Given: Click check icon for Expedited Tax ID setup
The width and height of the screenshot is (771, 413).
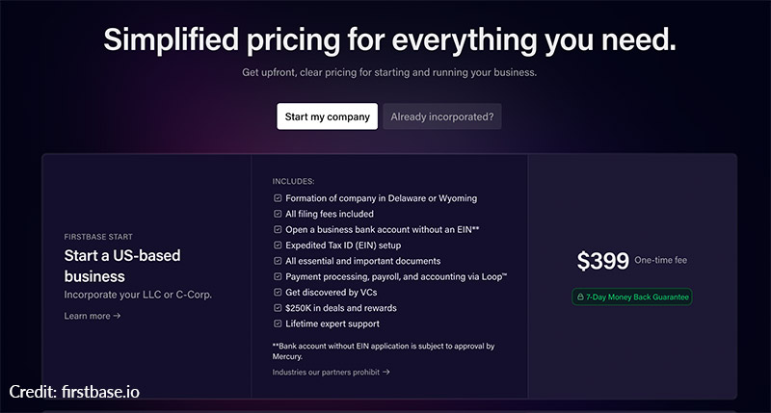Looking at the screenshot, I should click(x=278, y=245).
